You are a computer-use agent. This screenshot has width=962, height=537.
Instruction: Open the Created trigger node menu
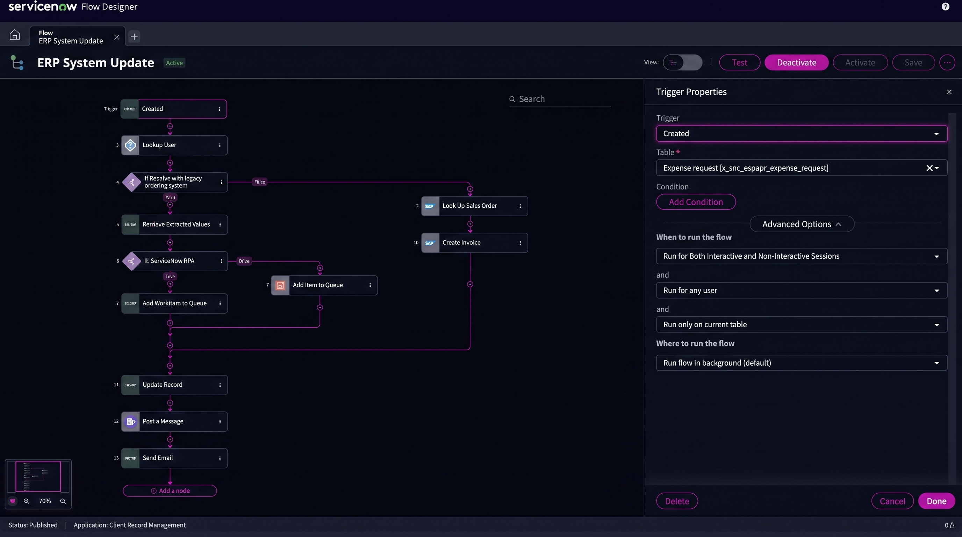tap(219, 109)
